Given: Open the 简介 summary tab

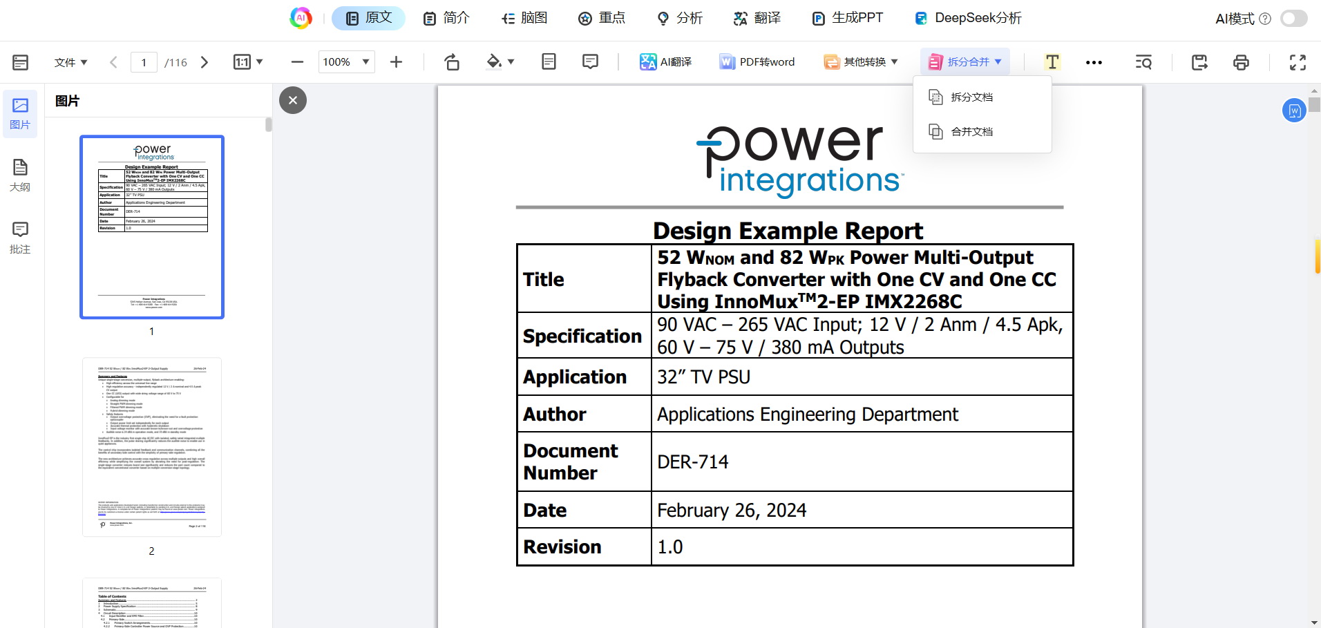Looking at the screenshot, I should [446, 18].
